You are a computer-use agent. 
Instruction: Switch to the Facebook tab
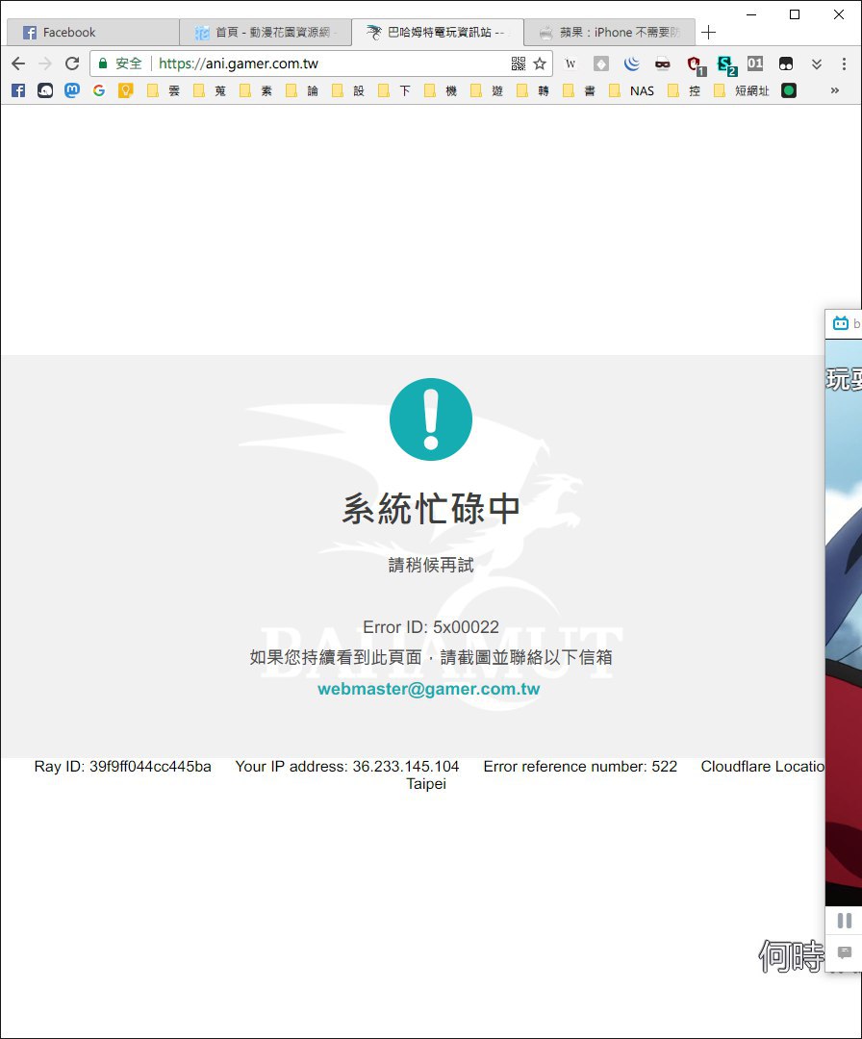click(x=92, y=33)
